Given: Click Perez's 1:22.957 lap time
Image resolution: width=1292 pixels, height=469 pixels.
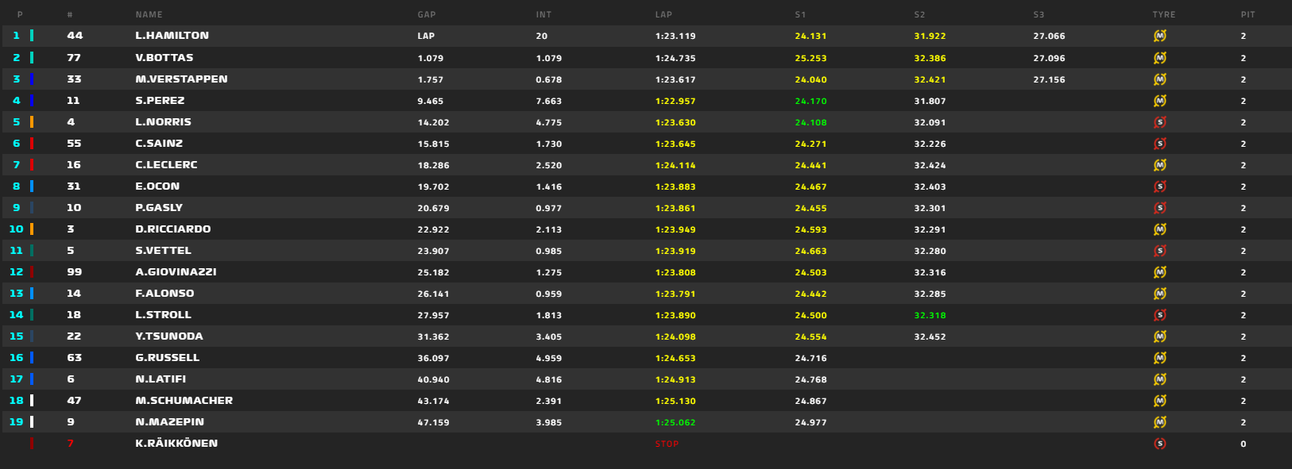Looking at the screenshot, I should click(675, 101).
